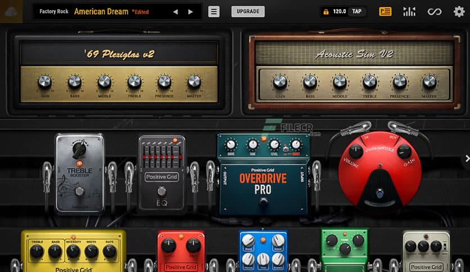This screenshot has height=272, width=470.
Task: Click the Overdrive Pro BOOST knob
Action: click(x=296, y=144)
